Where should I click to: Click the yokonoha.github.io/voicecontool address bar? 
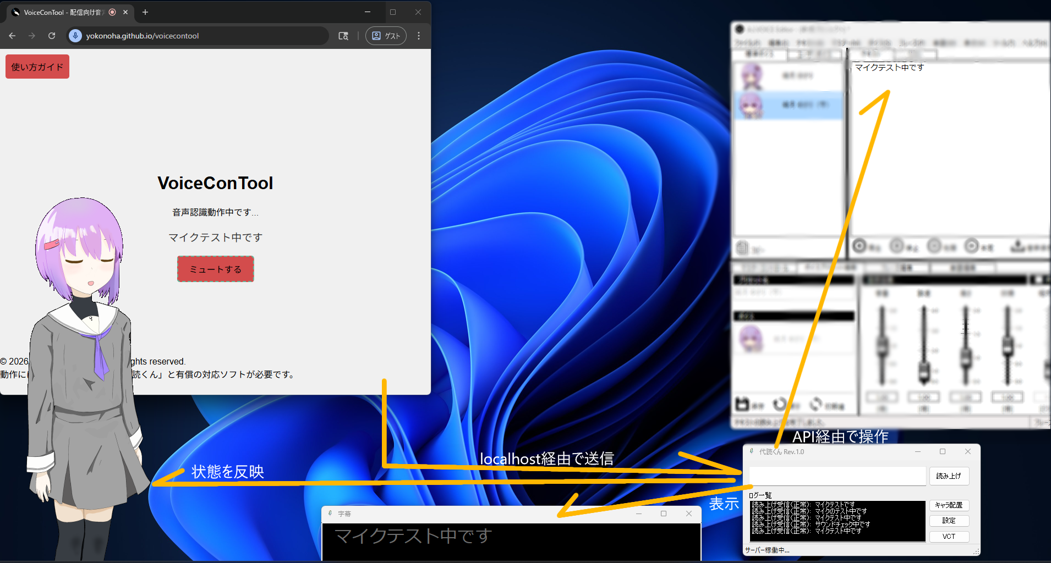(198, 36)
